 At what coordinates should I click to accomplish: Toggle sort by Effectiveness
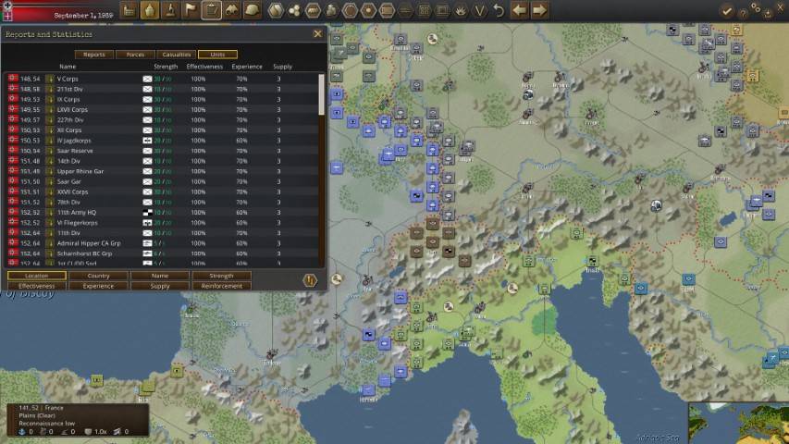37,286
